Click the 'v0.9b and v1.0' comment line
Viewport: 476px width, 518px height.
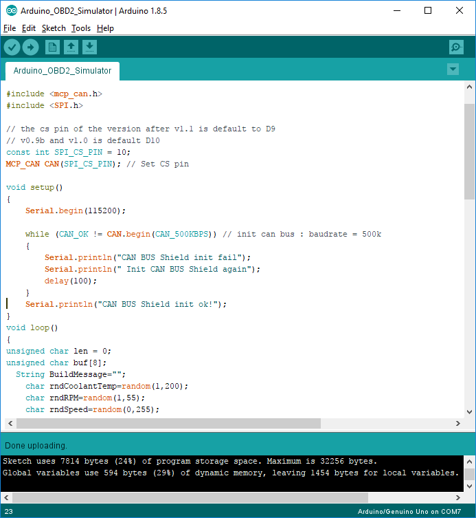[x=83, y=141]
